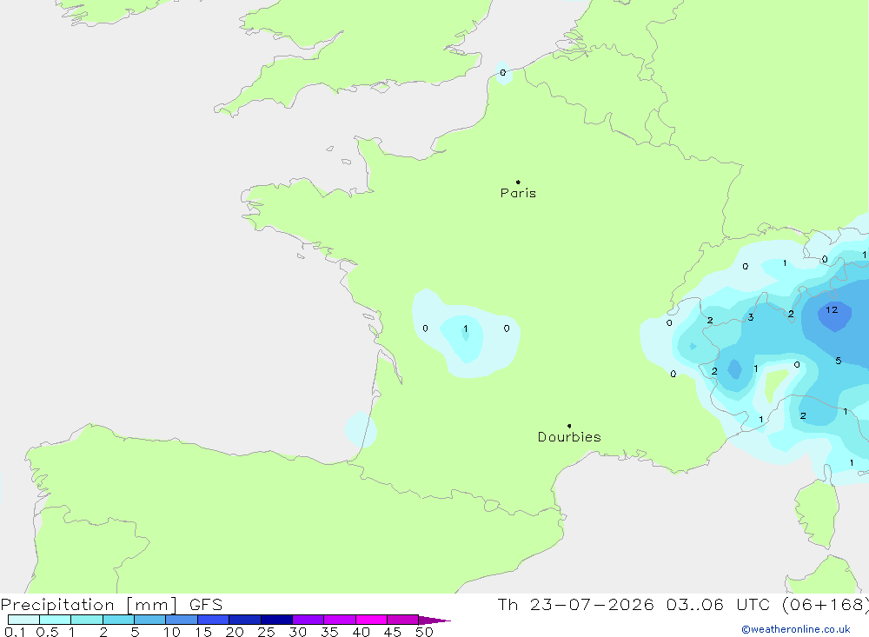Click the legend swatch between 2 and 5
This screenshot has height=637, width=869.
point(118,620)
